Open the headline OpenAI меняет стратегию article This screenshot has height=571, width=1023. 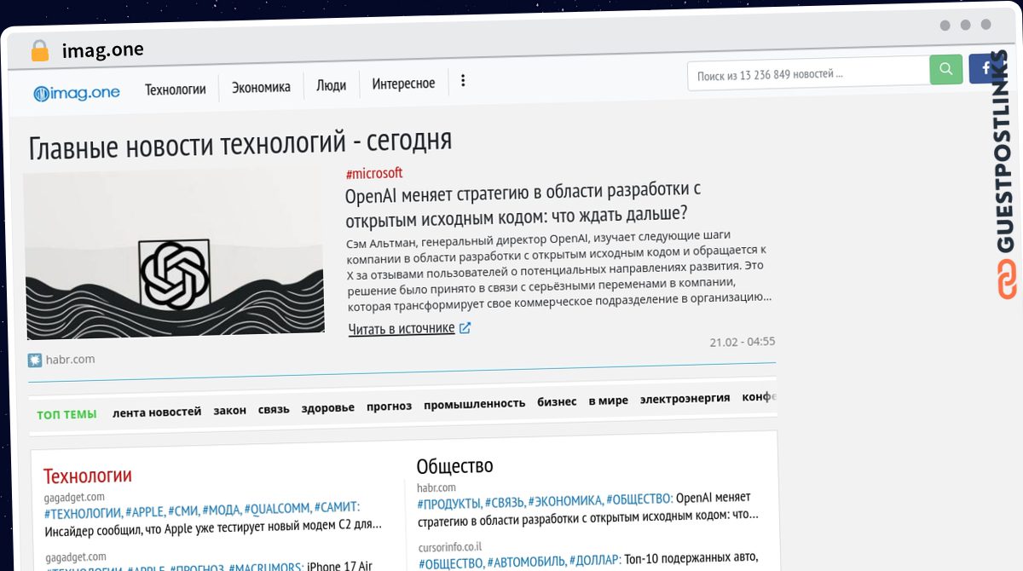[x=523, y=203]
